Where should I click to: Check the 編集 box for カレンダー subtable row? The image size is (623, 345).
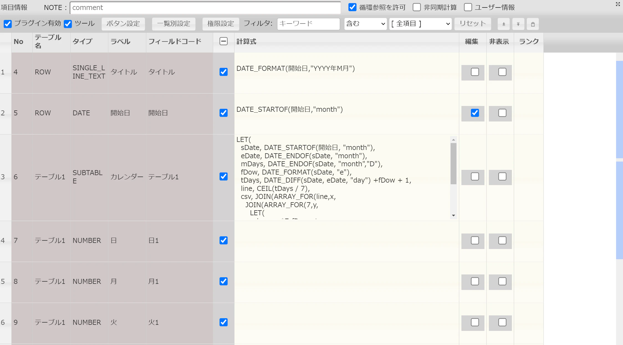click(475, 177)
